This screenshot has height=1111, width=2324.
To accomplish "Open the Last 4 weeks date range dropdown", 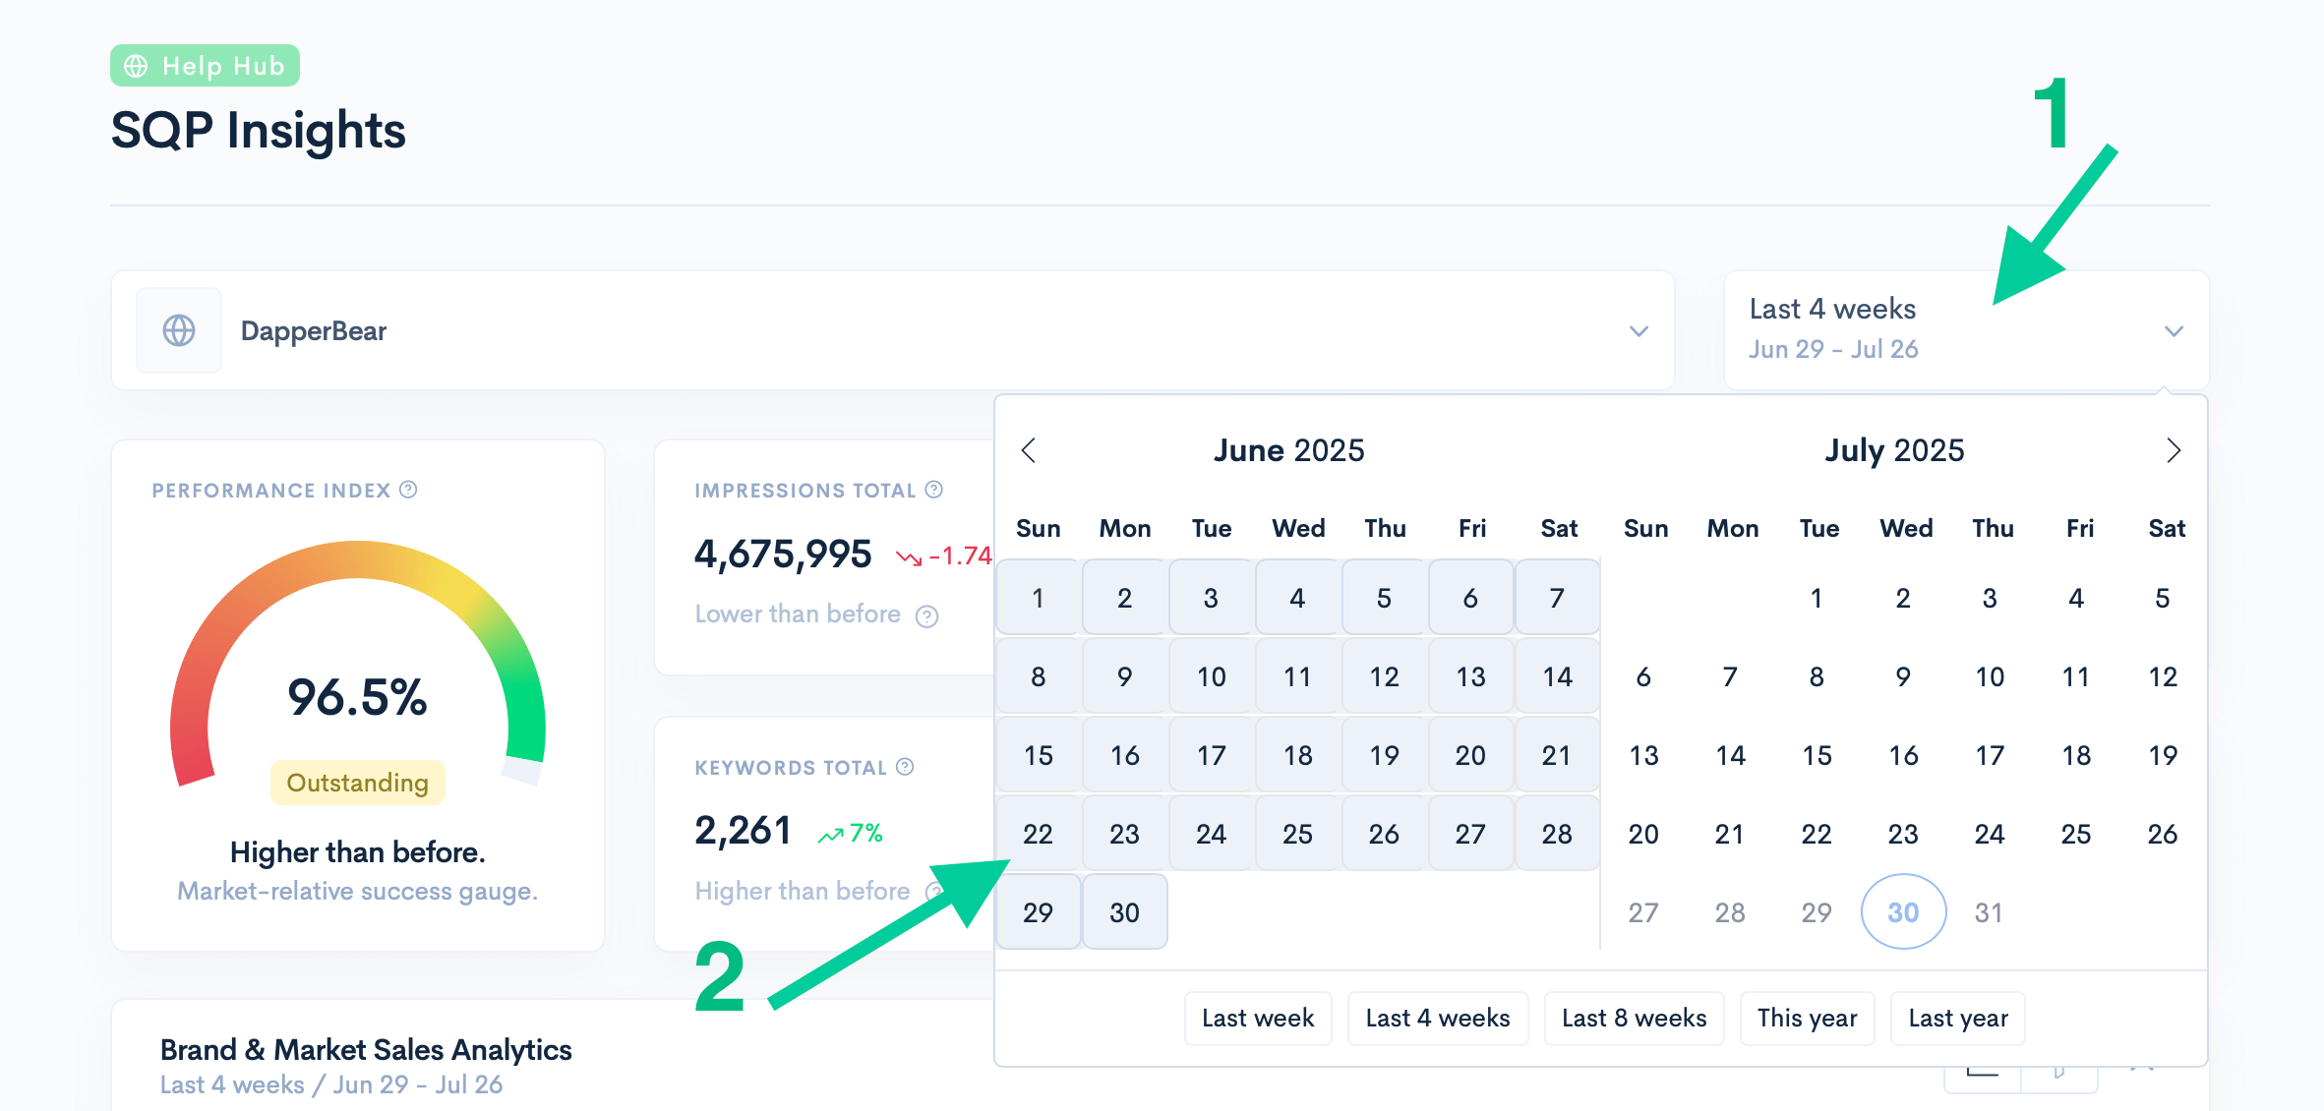I will point(1966,329).
